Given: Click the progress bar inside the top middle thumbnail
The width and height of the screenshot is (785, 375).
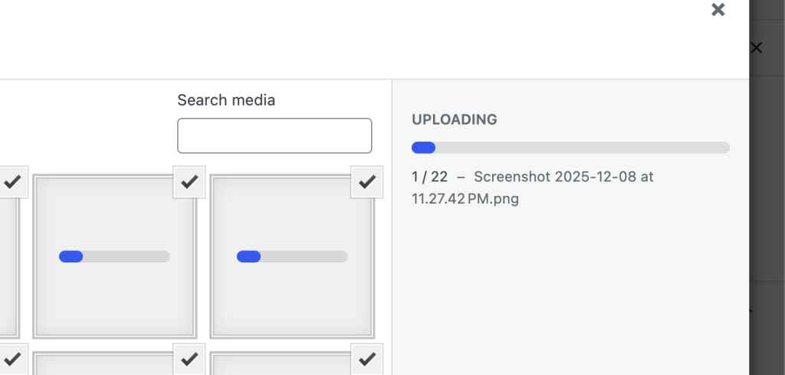Looking at the screenshot, I should point(114,256).
